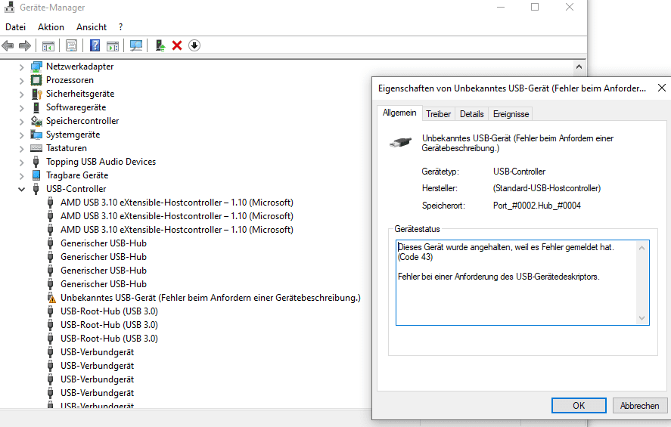
Task: Open the Ansicht menu
Action: [92, 27]
